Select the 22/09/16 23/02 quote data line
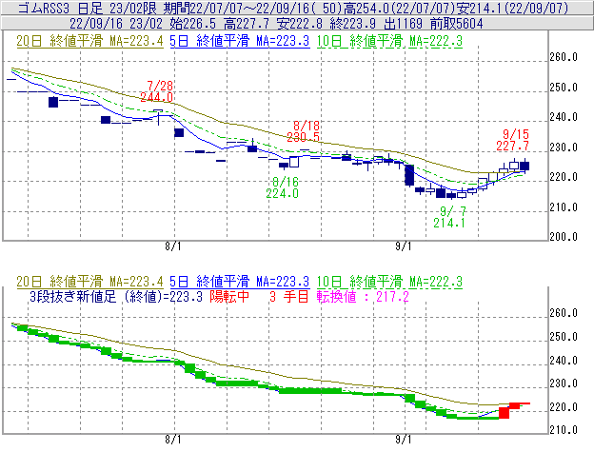594x452 pixels. click(276, 24)
